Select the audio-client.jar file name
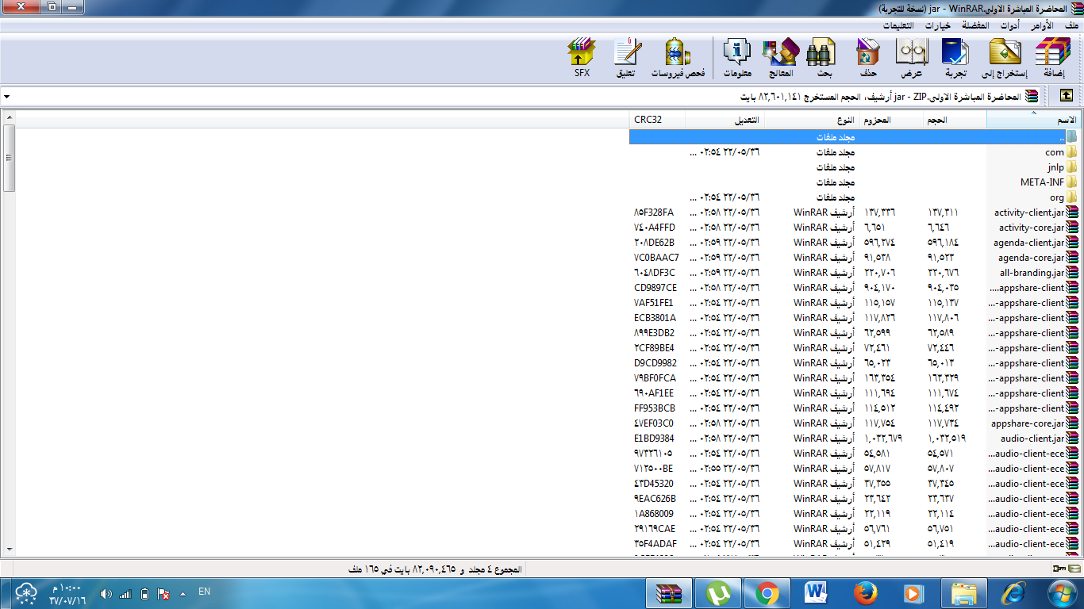The height and width of the screenshot is (609, 1084). (1032, 439)
